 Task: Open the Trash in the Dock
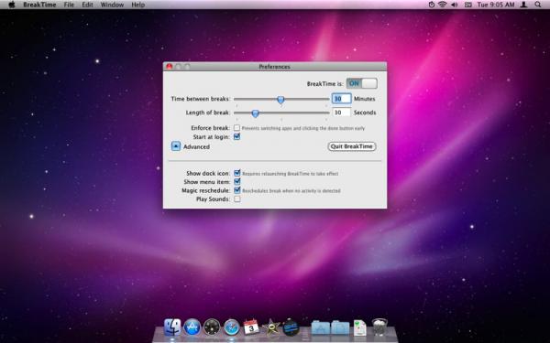pos(379,327)
